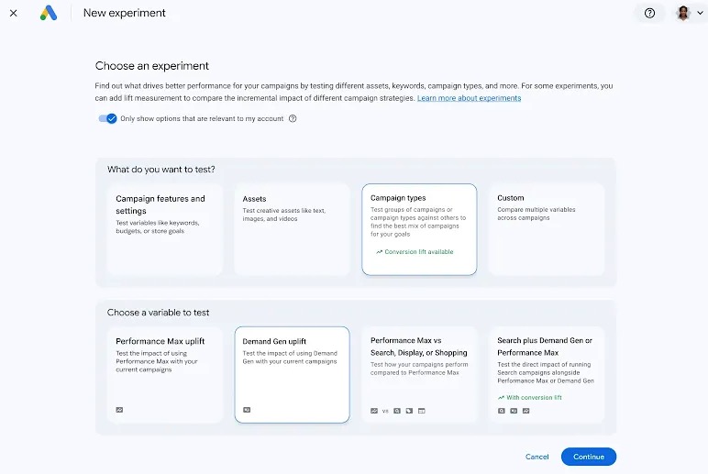Click the icon in Performance Max uplift card
708x474 pixels.
click(119, 410)
